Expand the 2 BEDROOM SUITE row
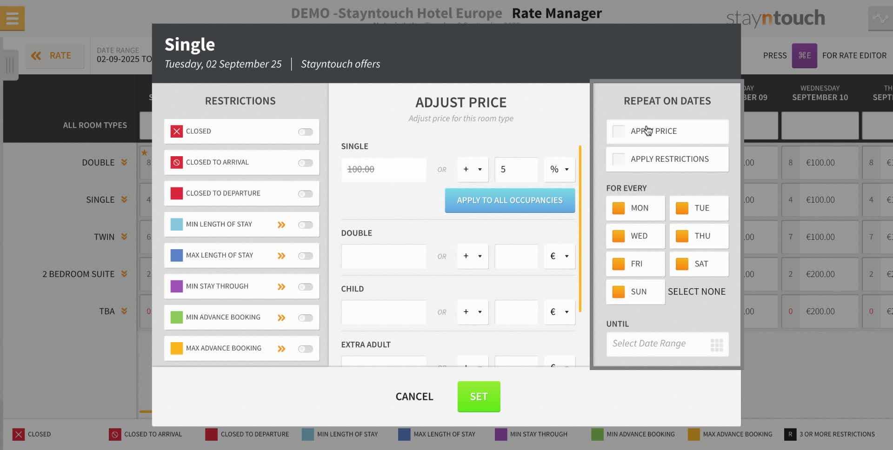Image resolution: width=893 pixels, height=450 pixels. point(124,274)
